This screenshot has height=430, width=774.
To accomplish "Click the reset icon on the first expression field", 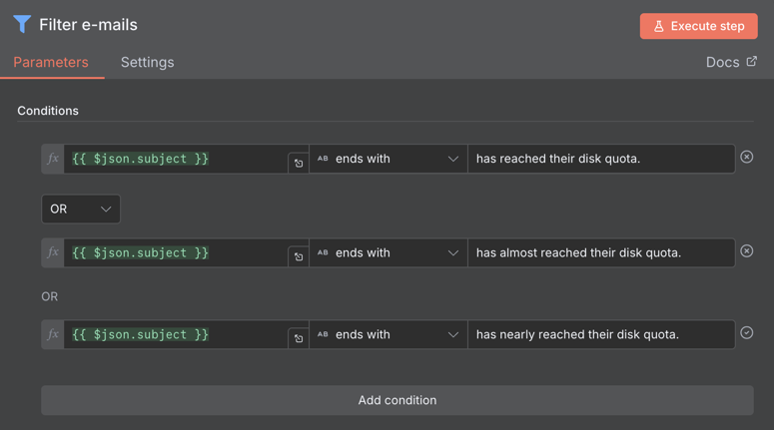I will click(x=299, y=164).
